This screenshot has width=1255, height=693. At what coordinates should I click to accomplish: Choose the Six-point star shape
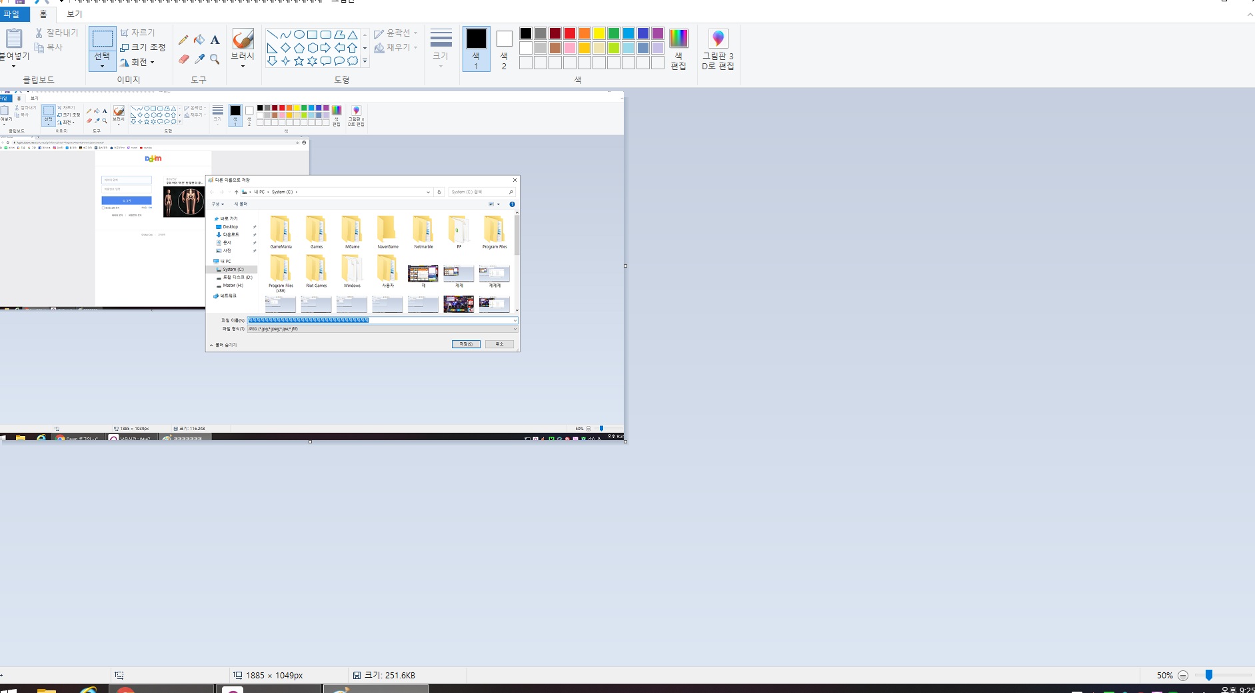click(x=312, y=61)
